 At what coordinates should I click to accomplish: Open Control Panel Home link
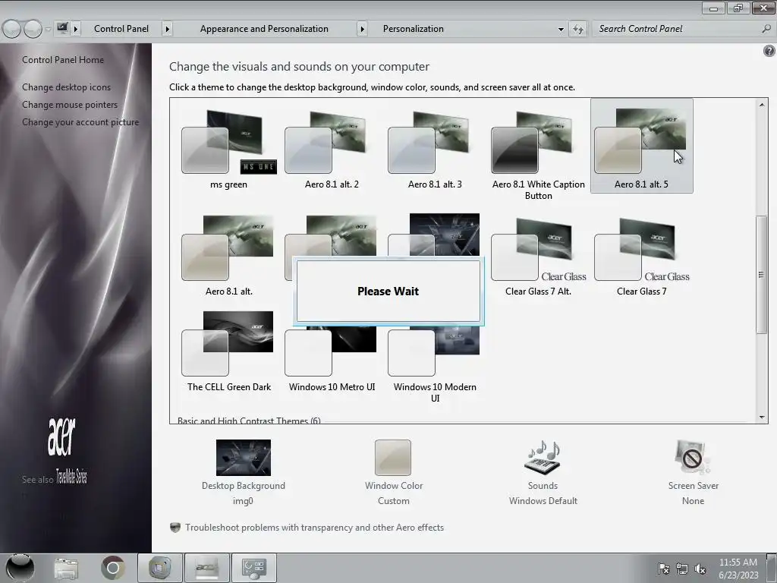(63, 60)
